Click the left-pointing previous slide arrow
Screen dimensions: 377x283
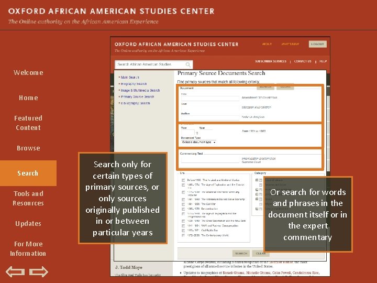pyautogui.click(x=15, y=271)
